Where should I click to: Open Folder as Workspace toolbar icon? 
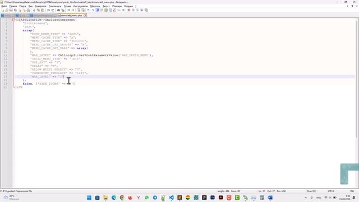[x=119, y=10]
